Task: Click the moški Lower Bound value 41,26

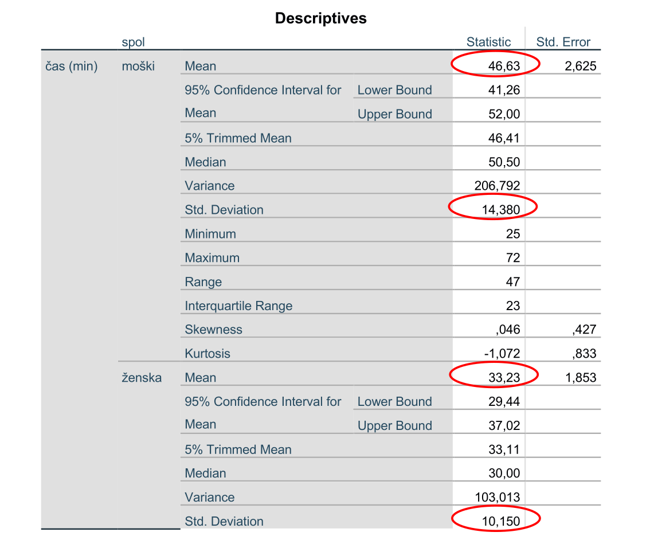Action: pyautogui.click(x=504, y=90)
